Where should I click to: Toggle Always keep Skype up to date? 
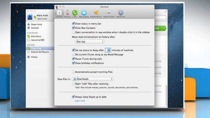(73, 97)
